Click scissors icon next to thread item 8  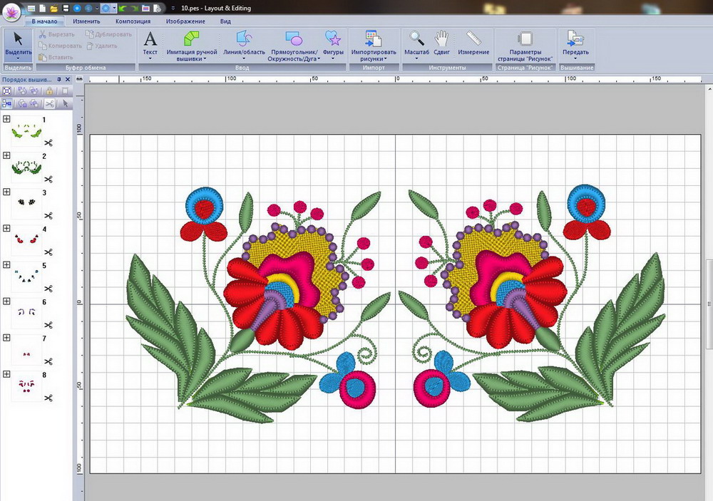coord(48,398)
